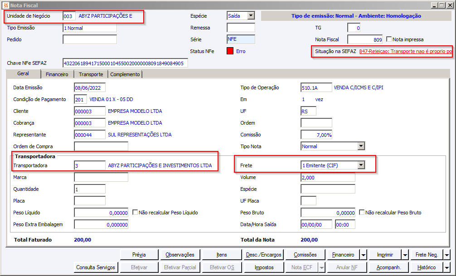The height and width of the screenshot is (276, 456).
Task: Click the TG field
Action: (354, 28)
